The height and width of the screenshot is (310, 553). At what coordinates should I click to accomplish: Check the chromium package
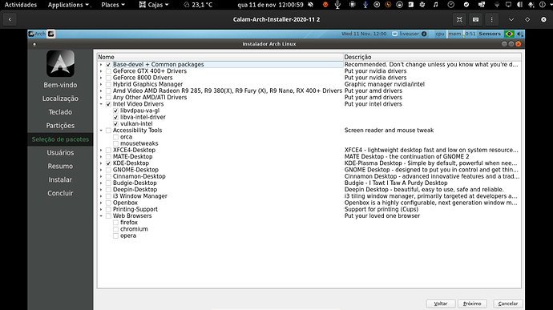coord(115,229)
